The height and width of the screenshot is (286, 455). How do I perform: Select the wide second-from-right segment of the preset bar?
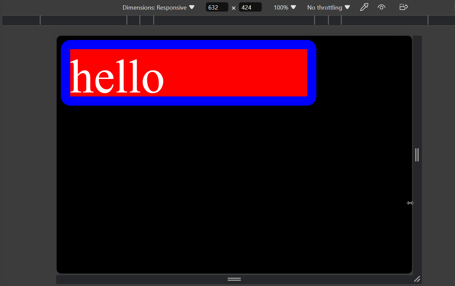(x=385, y=20)
